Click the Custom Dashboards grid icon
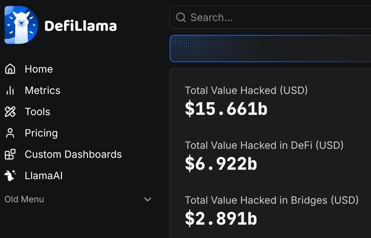371x238 pixels. (x=10, y=154)
